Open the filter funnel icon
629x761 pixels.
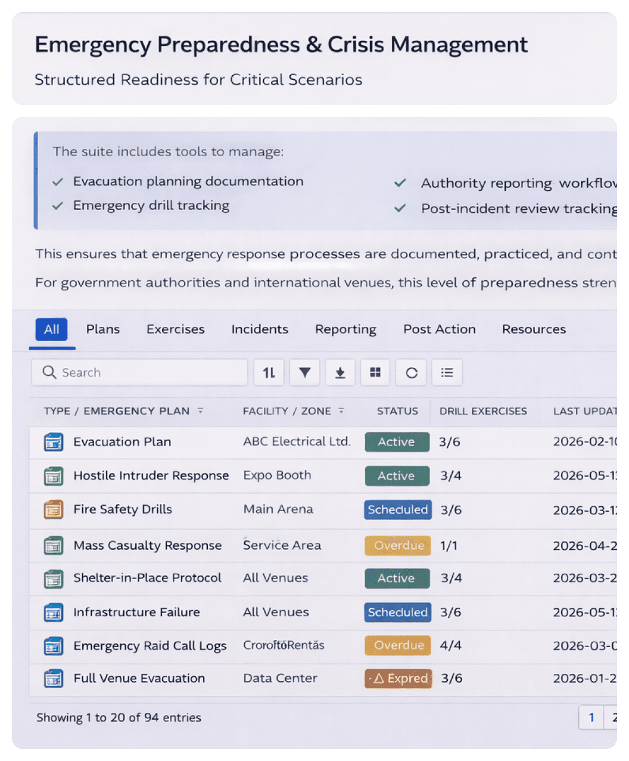[304, 372]
